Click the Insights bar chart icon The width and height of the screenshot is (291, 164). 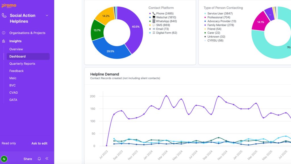coord(4,41)
